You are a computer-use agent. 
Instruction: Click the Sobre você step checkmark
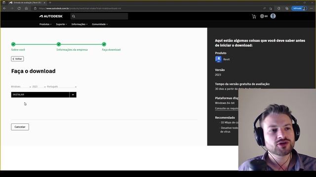(13, 44)
